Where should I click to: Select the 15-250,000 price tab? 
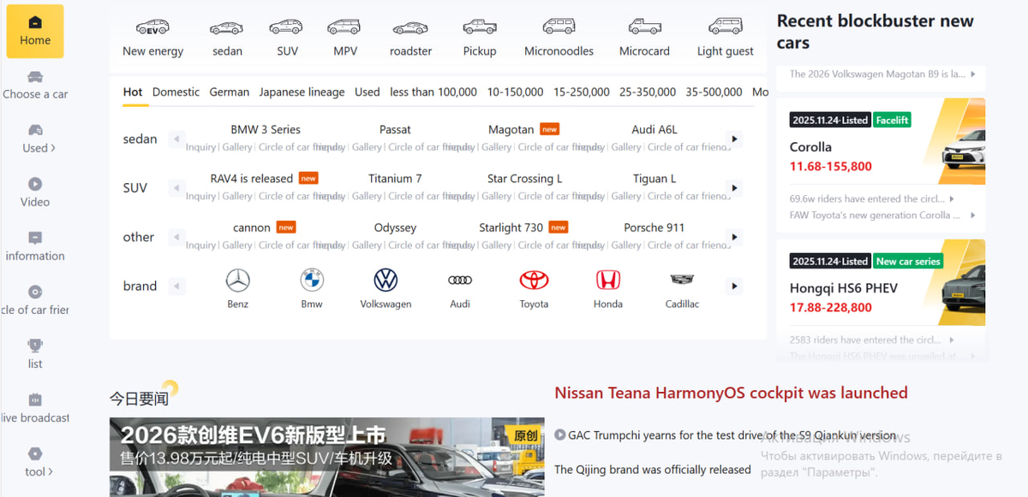(582, 92)
